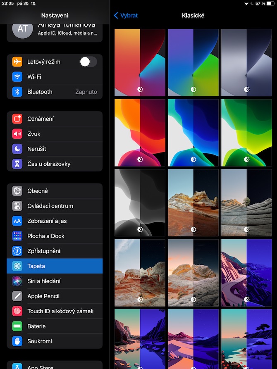Choose the sunset dome rock wallpaper
The image size is (277, 369).
pyautogui.click(x=193, y=273)
